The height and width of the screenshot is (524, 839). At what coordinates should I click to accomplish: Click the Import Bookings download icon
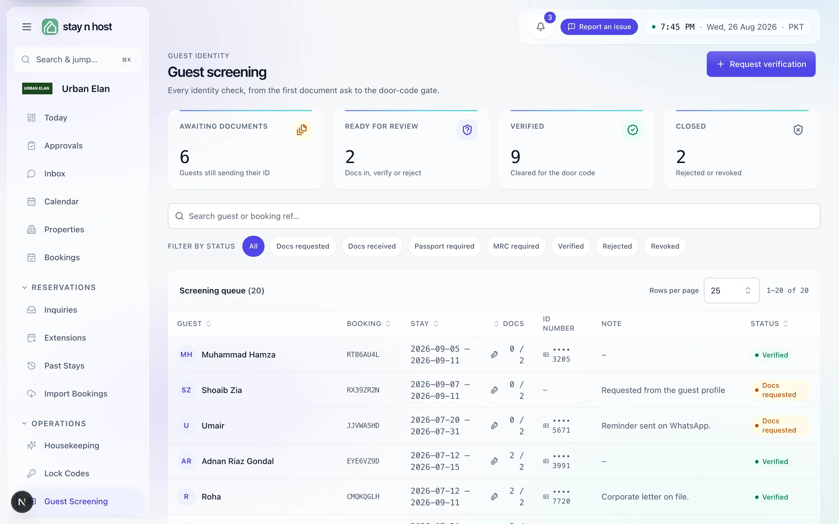tap(31, 394)
